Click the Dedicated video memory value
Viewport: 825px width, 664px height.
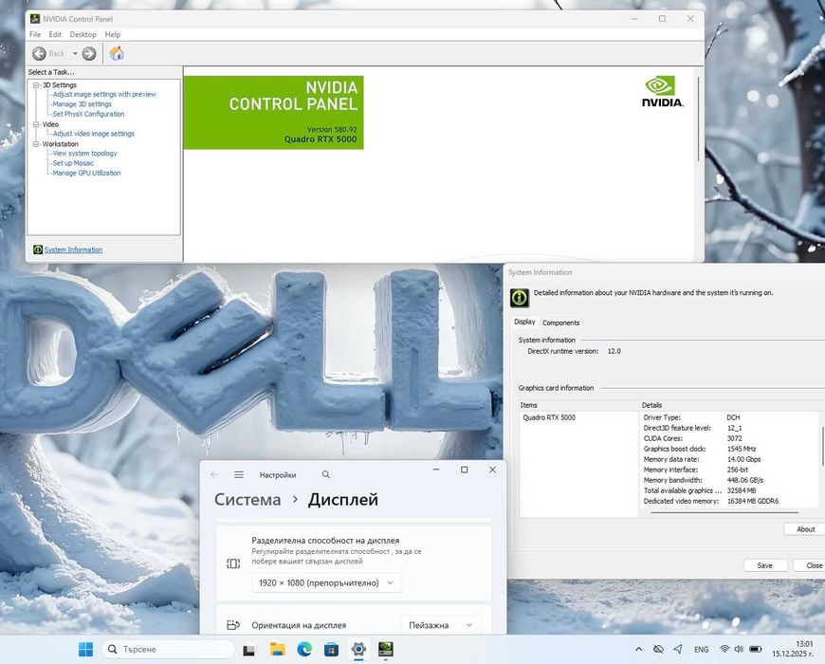[753, 501]
